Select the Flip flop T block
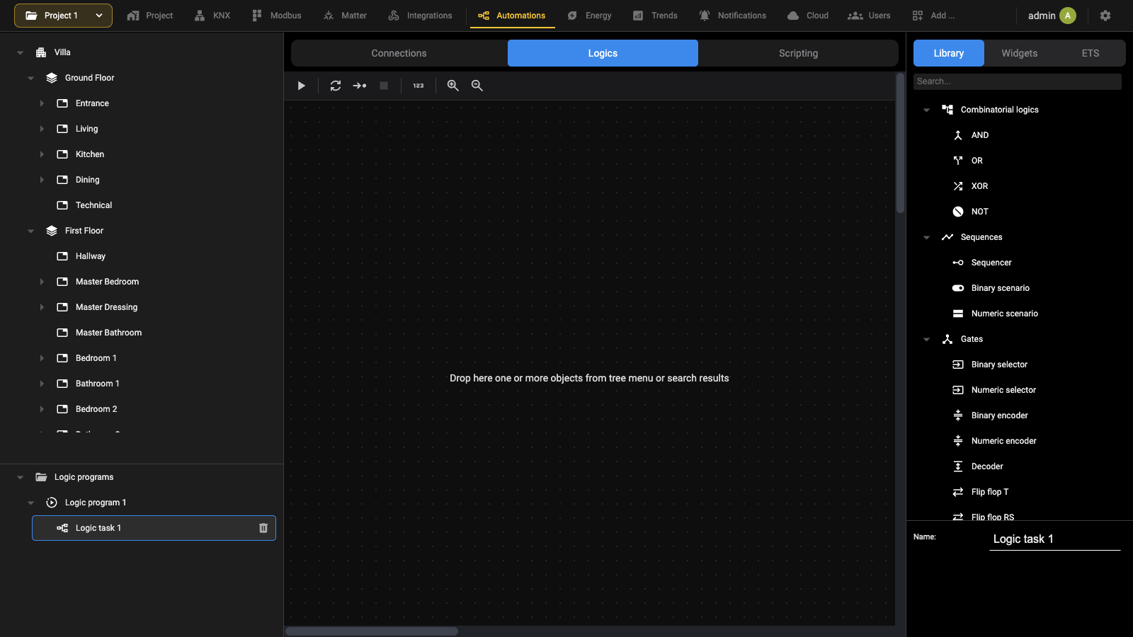 pyautogui.click(x=990, y=492)
